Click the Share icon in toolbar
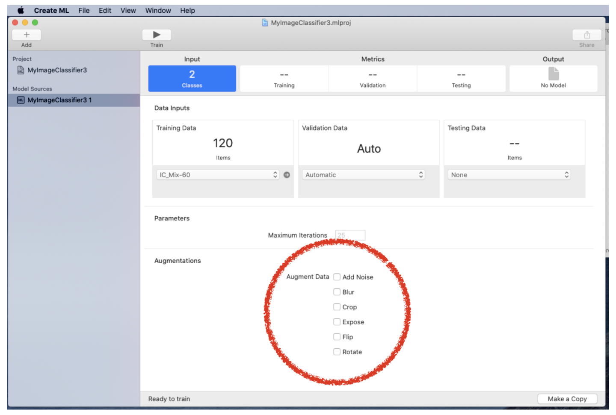The image size is (616, 415). [x=586, y=35]
